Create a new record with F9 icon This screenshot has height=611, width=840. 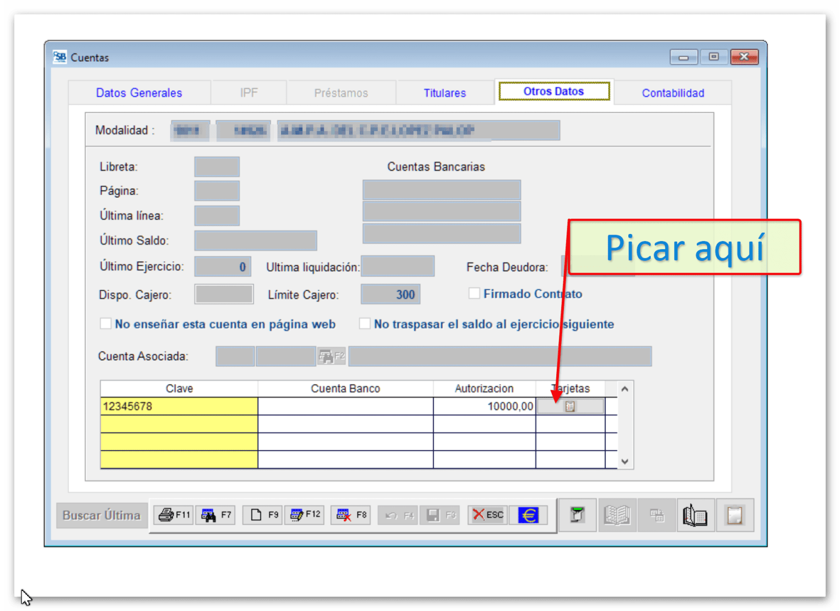click(263, 515)
